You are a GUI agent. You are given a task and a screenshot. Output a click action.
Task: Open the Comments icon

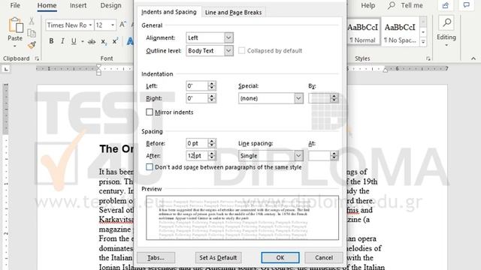(x=466, y=5)
